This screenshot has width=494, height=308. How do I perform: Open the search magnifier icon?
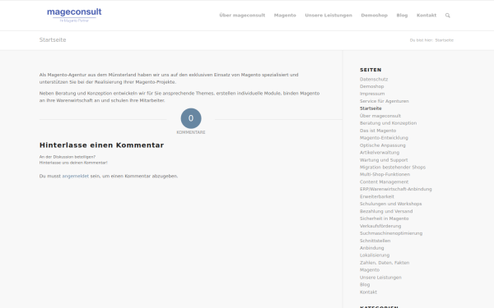(447, 16)
